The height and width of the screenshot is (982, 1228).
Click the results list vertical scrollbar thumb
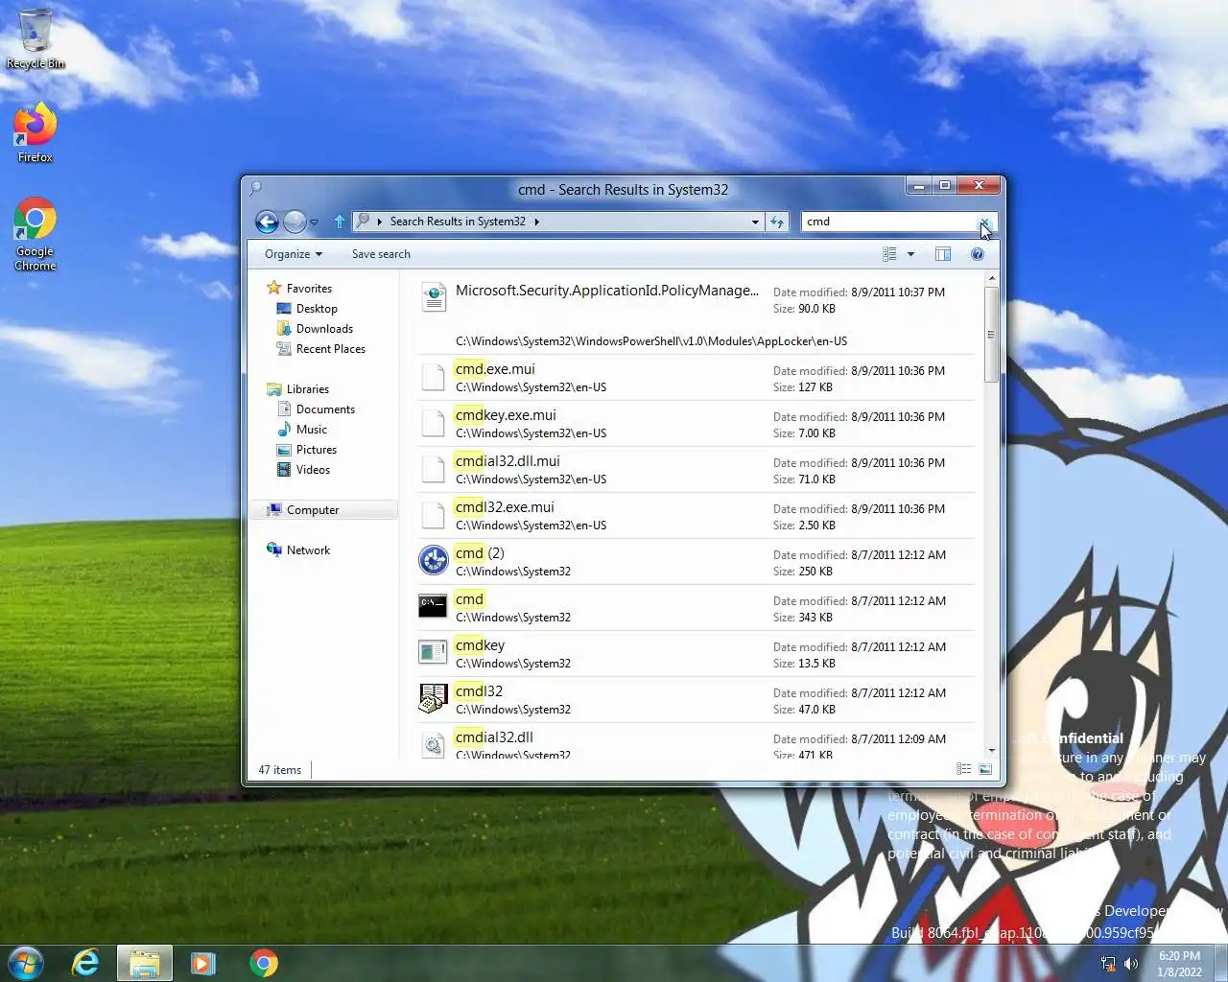click(991, 334)
